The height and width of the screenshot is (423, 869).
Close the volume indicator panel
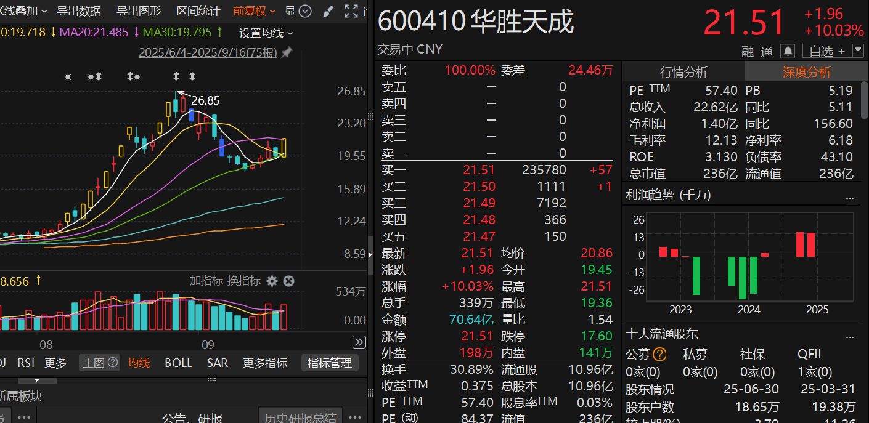point(288,281)
